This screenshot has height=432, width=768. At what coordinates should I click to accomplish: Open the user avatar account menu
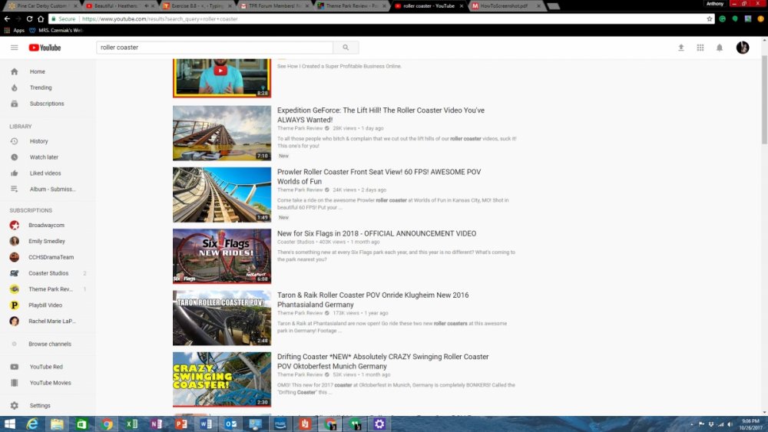743,48
